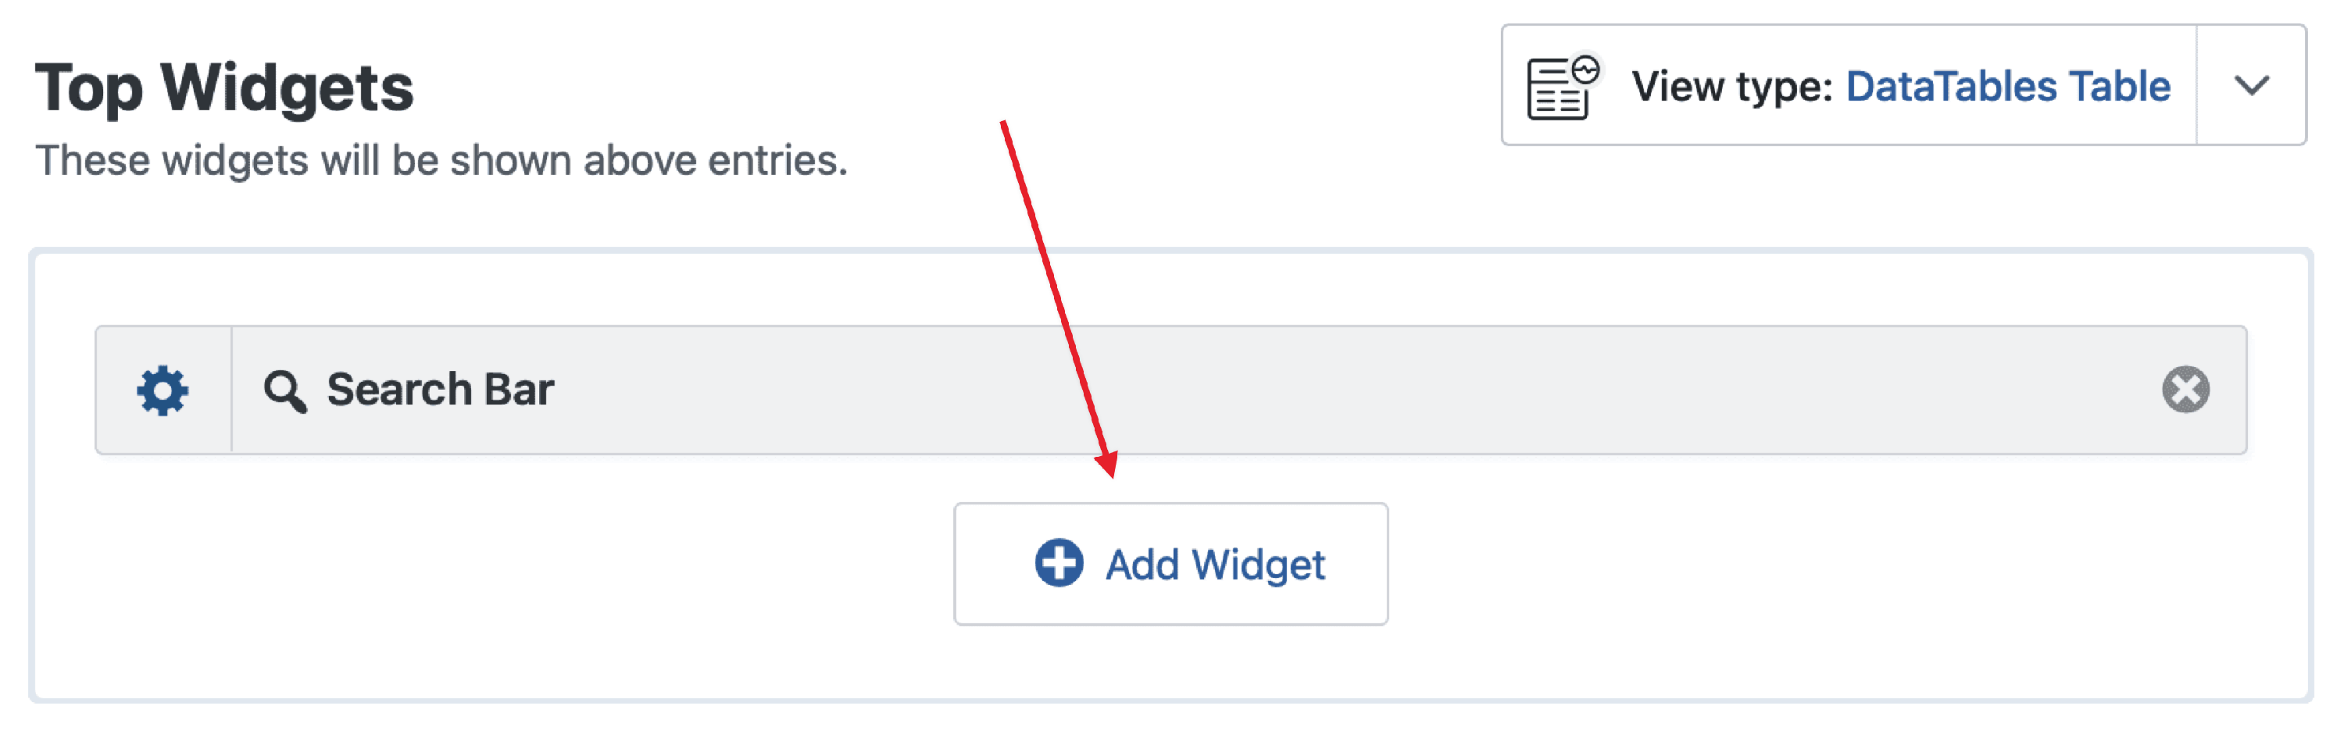Screen dimensions: 2344x745
Task: Select the table document icon near View type
Action: click(x=1558, y=87)
